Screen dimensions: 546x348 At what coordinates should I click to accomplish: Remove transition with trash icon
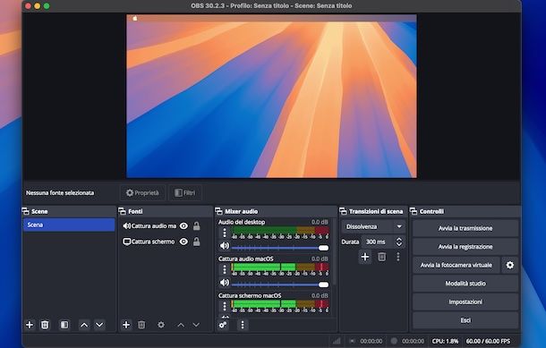point(382,257)
